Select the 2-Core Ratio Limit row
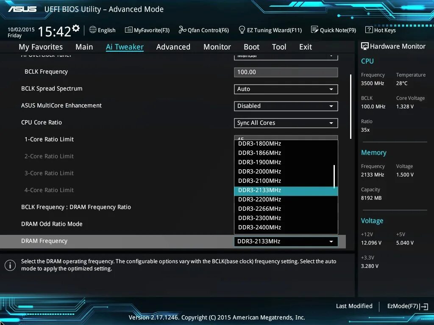434x325 pixels. pos(49,156)
